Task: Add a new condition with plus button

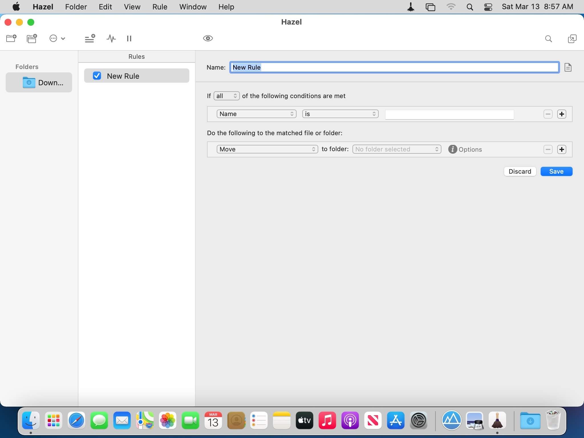Action: [x=561, y=114]
